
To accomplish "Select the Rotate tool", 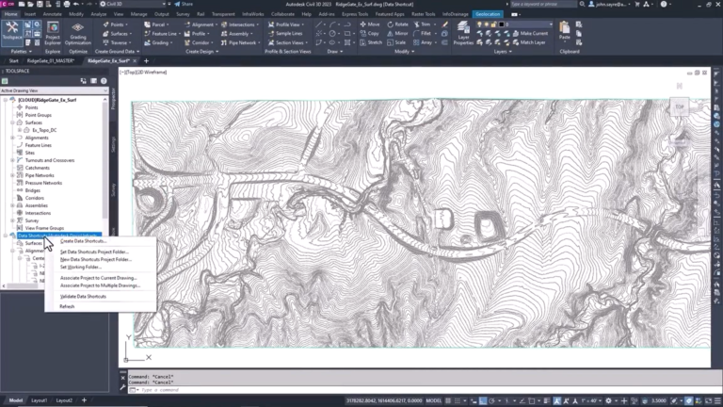I will pos(397,24).
